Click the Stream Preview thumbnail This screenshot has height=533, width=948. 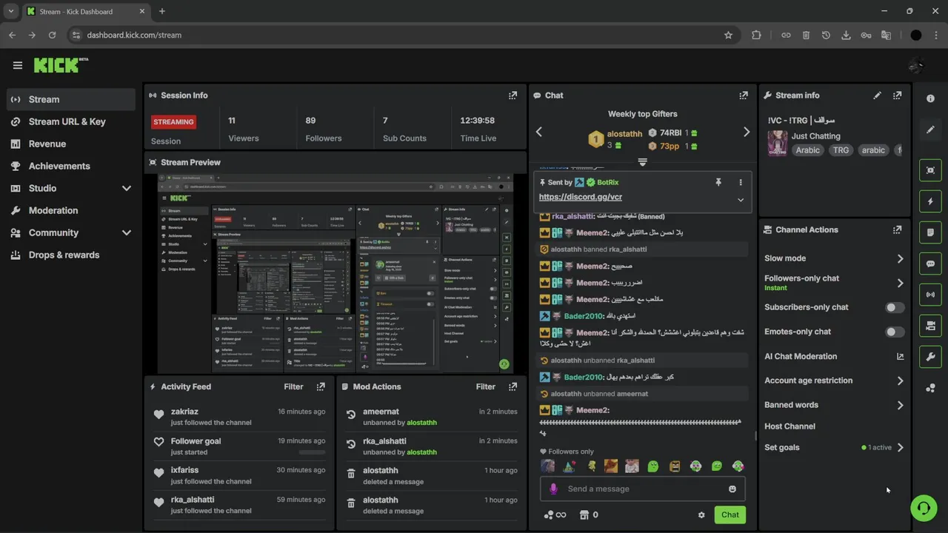pyautogui.click(x=336, y=274)
